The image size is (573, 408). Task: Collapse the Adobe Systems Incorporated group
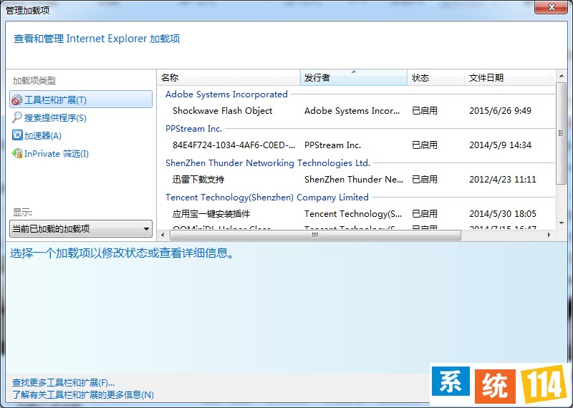coord(226,94)
